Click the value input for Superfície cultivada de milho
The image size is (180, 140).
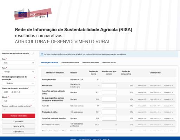pos(109,118)
